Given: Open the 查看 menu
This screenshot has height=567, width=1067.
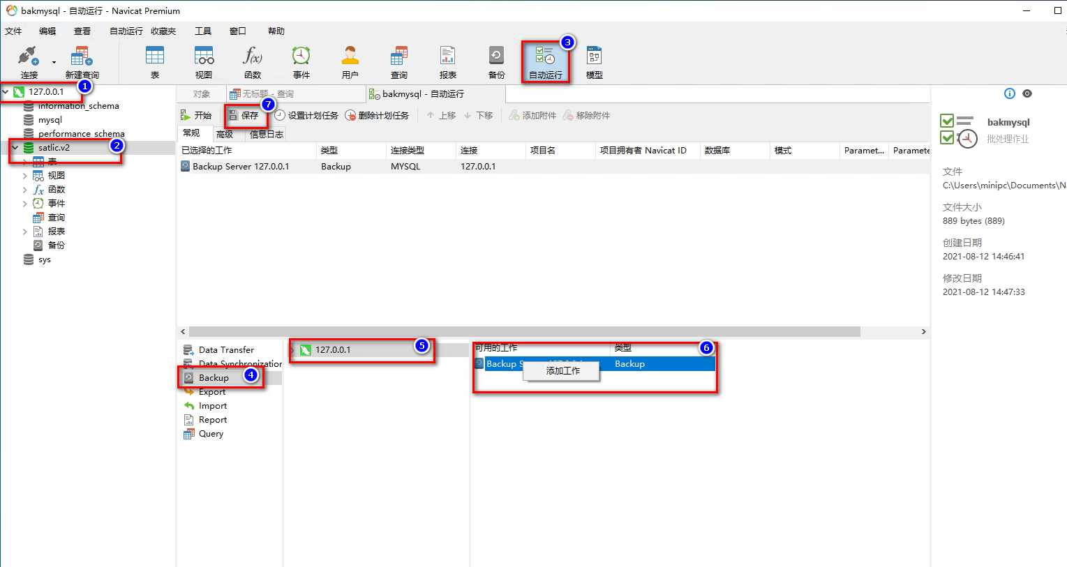Looking at the screenshot, I should coord(82,31).
